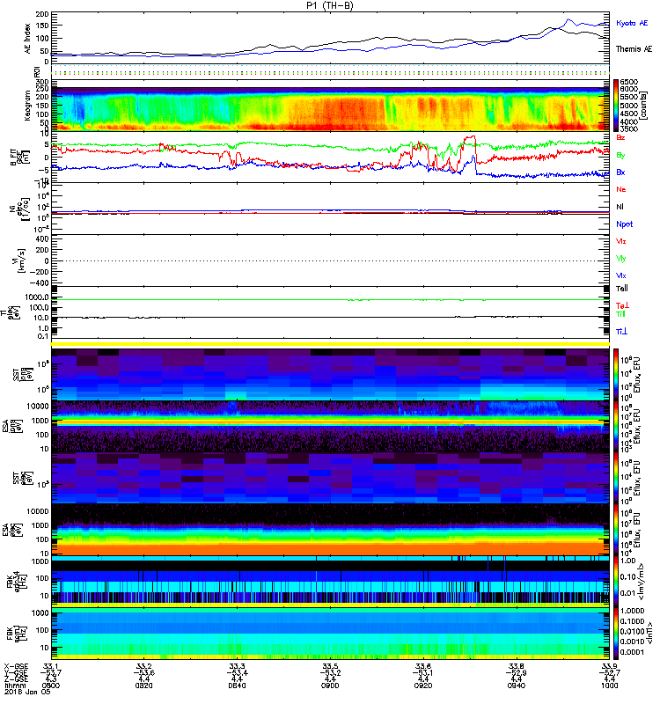Select the Kyoto AE legend label
The image size is (660, 704).
(x=632, y=23)
